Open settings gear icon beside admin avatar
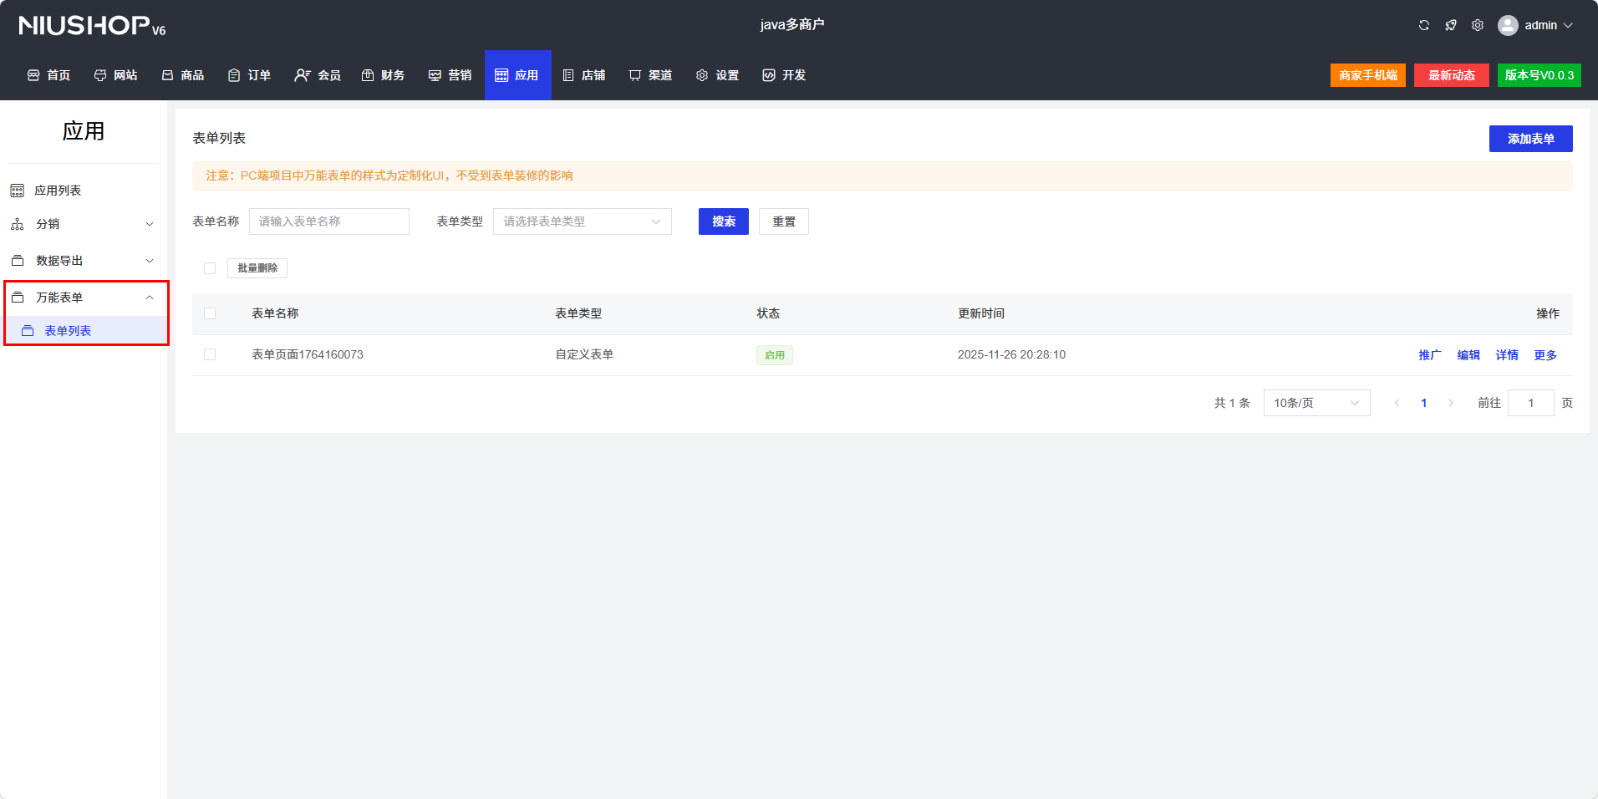Viewport: 1598px width, 799px height. coord(1478,25)
